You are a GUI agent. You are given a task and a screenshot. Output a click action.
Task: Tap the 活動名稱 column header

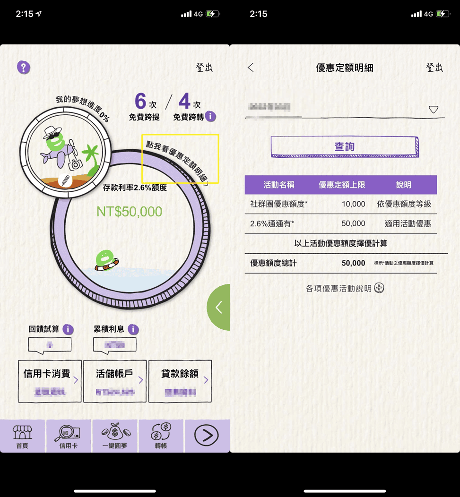point(279,185)
